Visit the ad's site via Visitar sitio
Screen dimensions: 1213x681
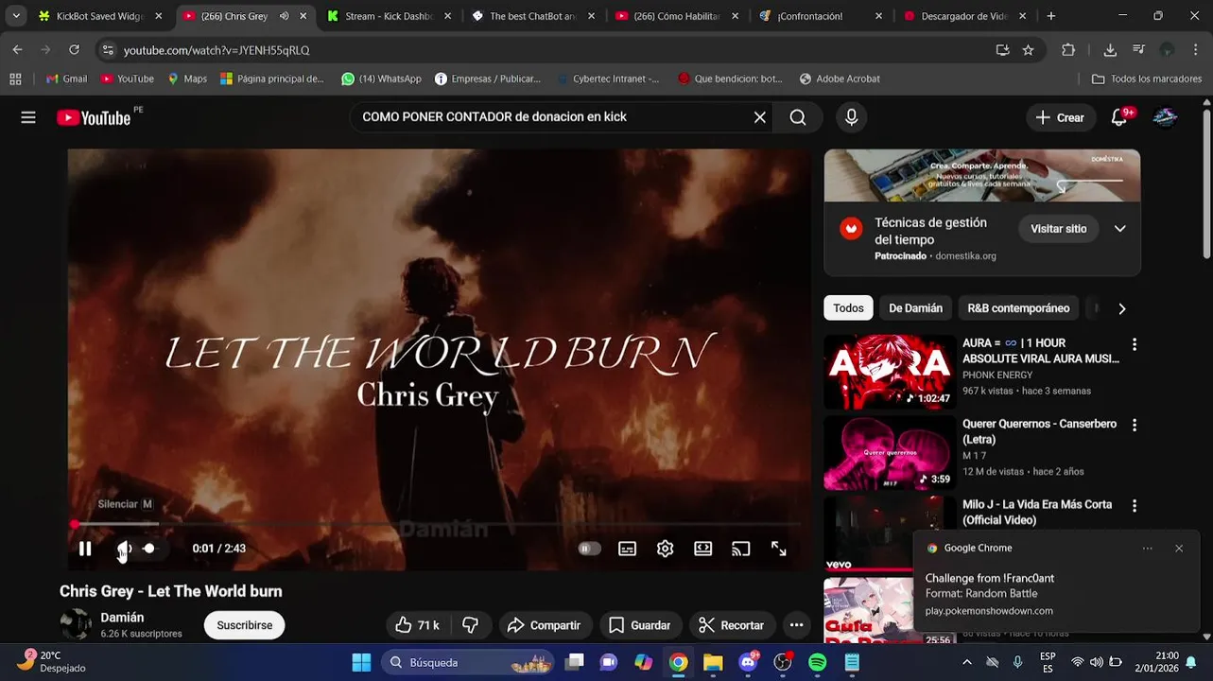pyautogui.click(x=1058, y=229)
